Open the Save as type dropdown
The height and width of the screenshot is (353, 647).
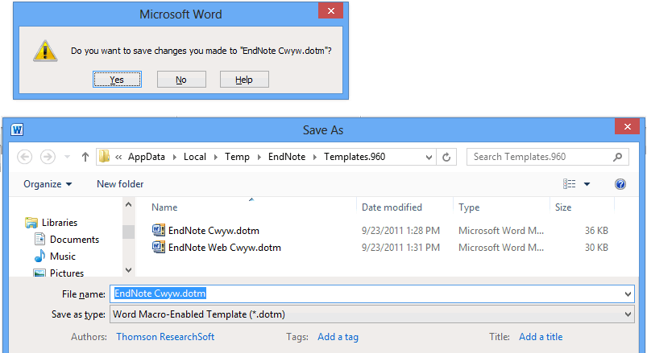pos(371,314)
